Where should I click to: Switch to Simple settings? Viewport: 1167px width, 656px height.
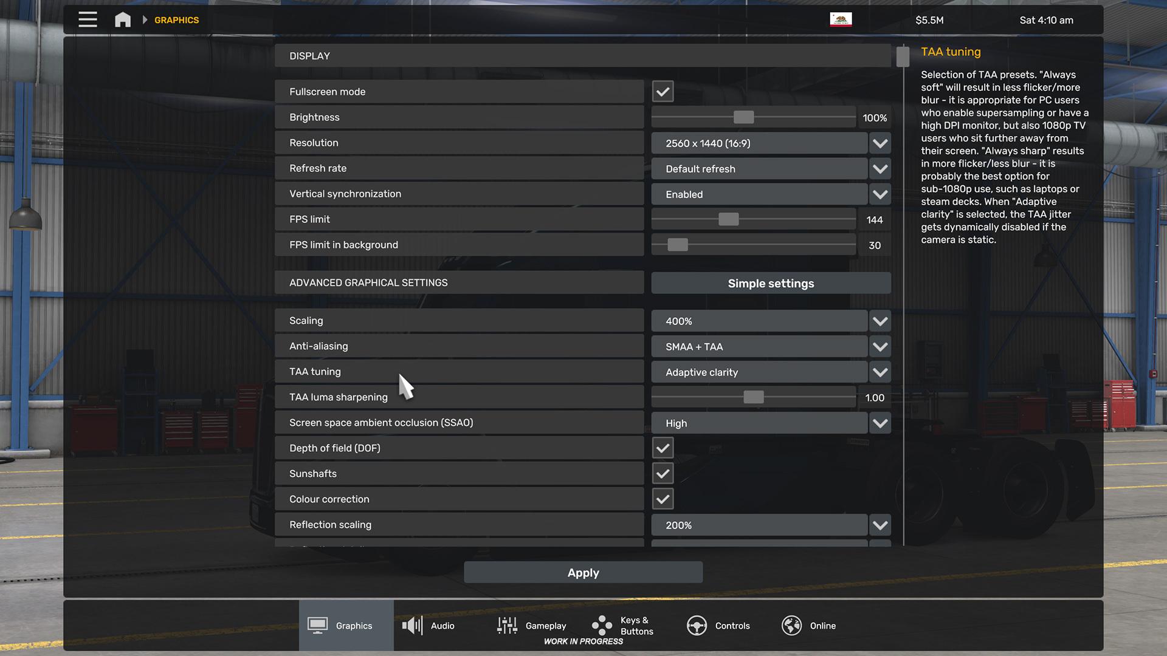tap(771, 283)
